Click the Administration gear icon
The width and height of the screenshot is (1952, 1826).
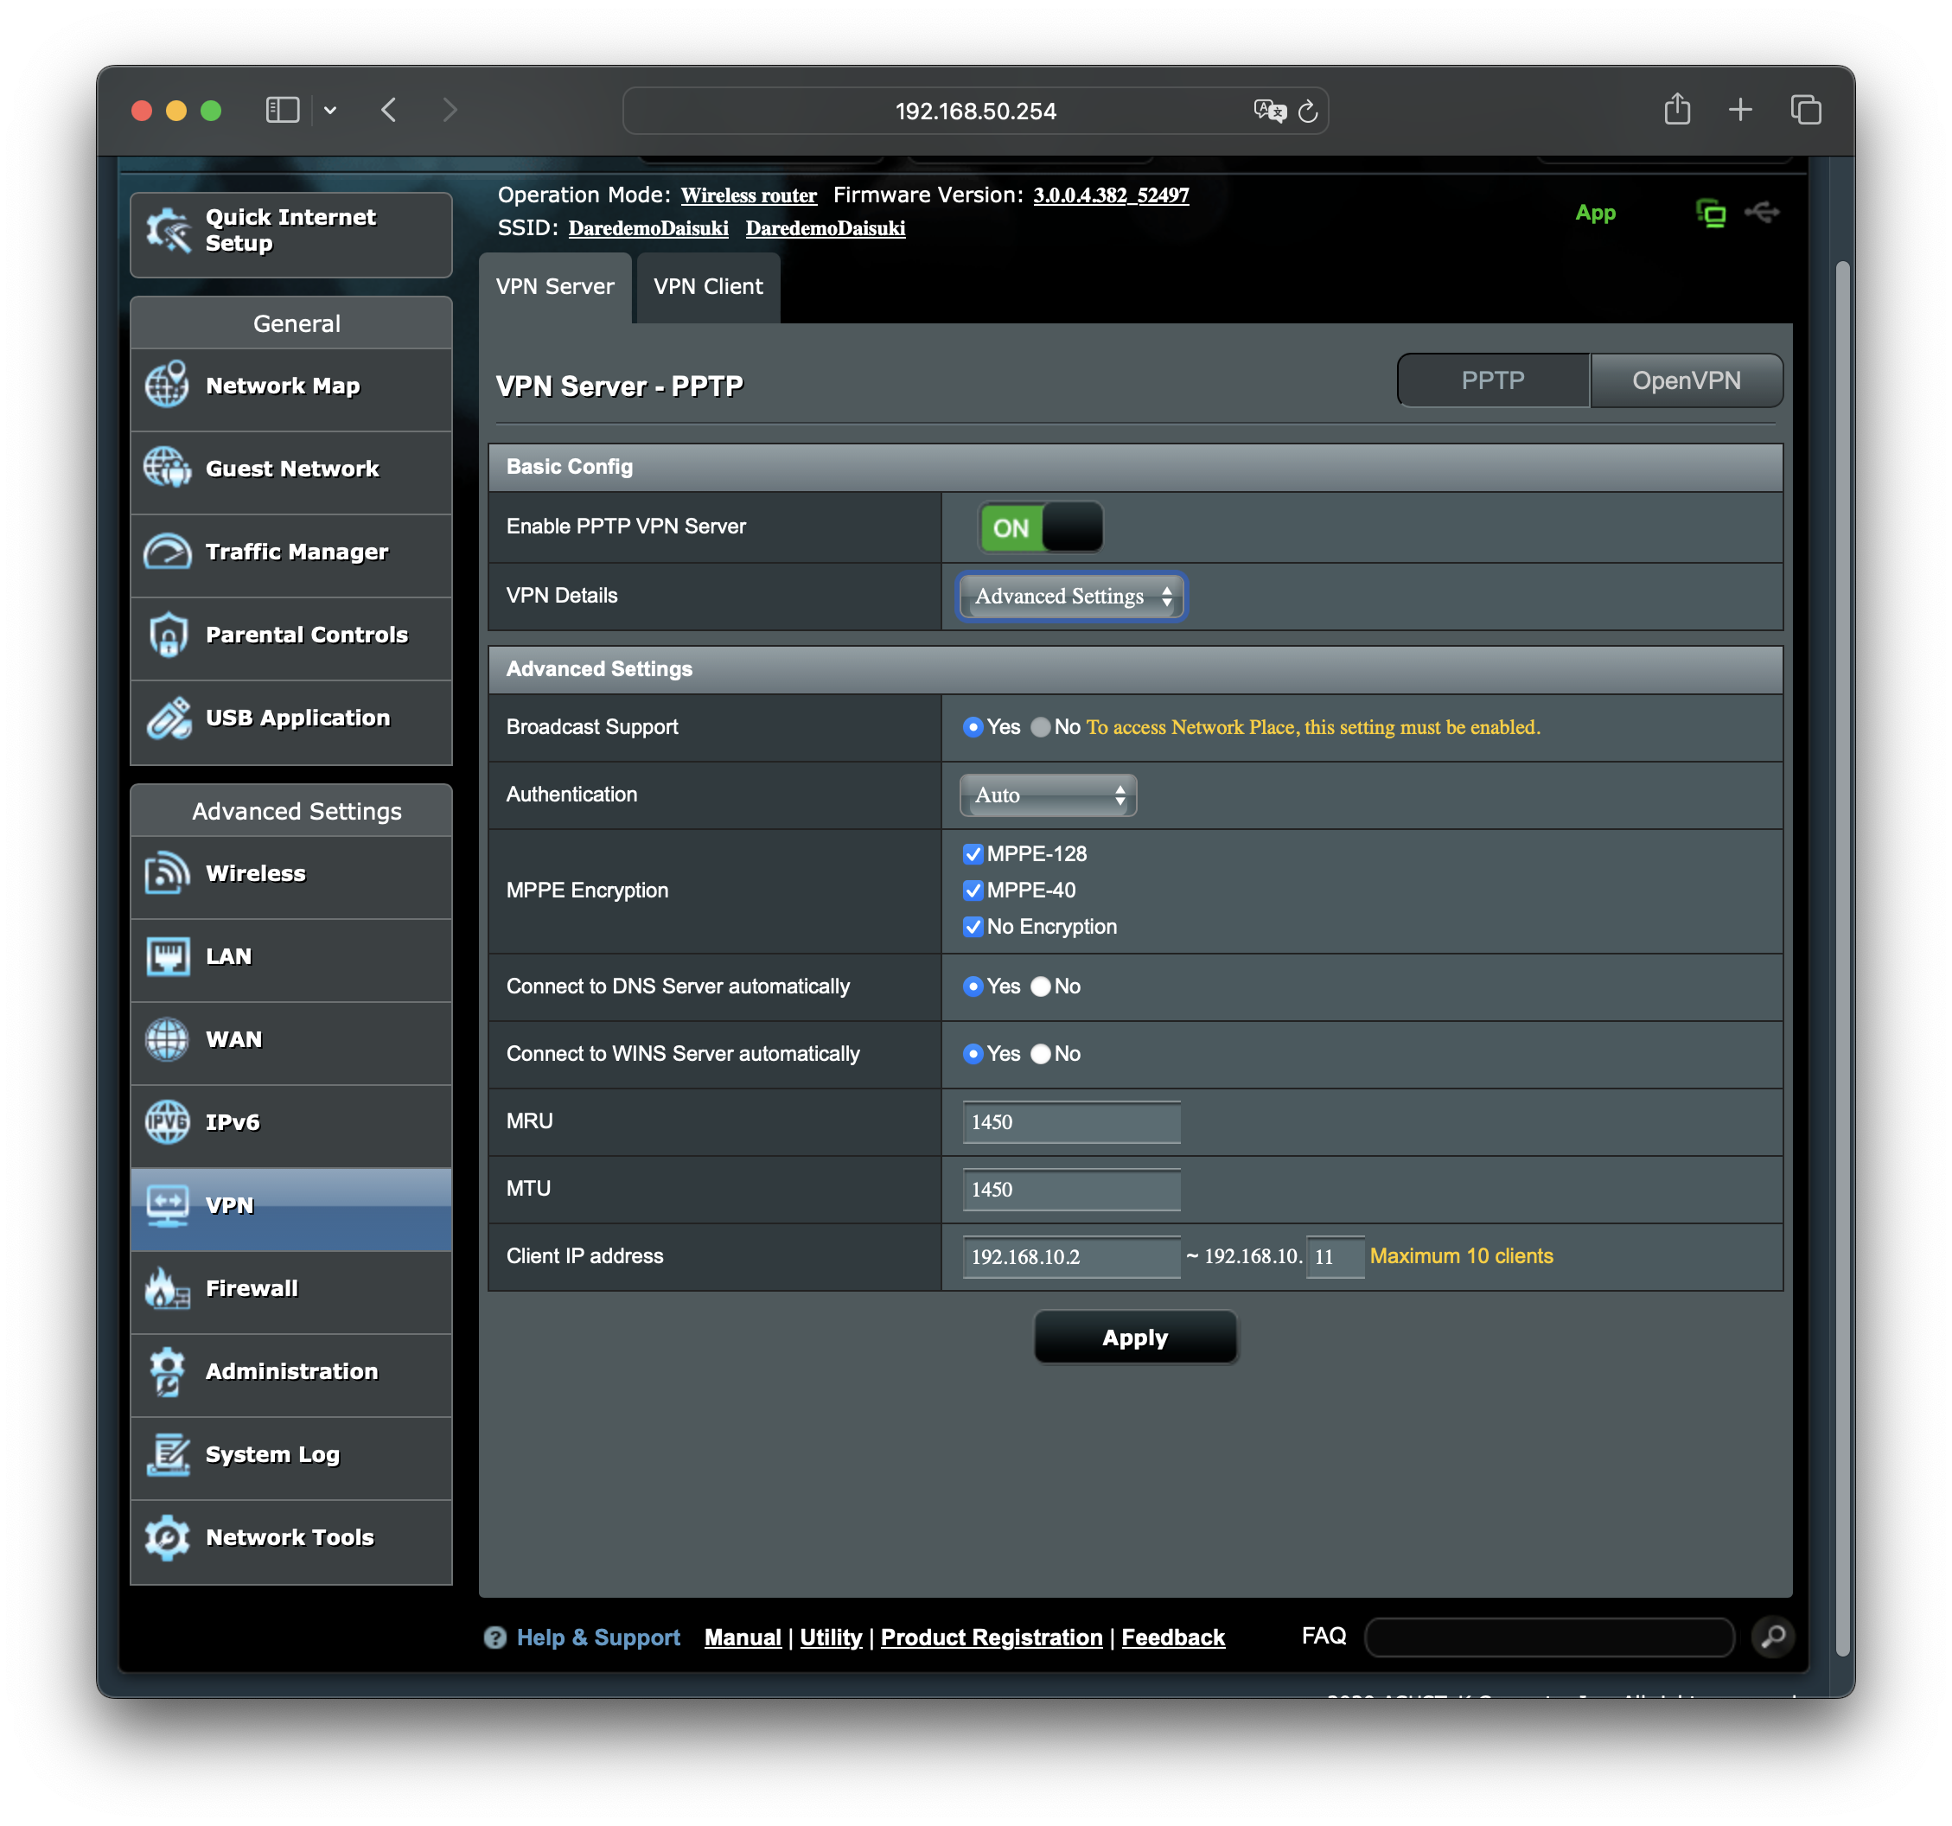[167, 1371]
